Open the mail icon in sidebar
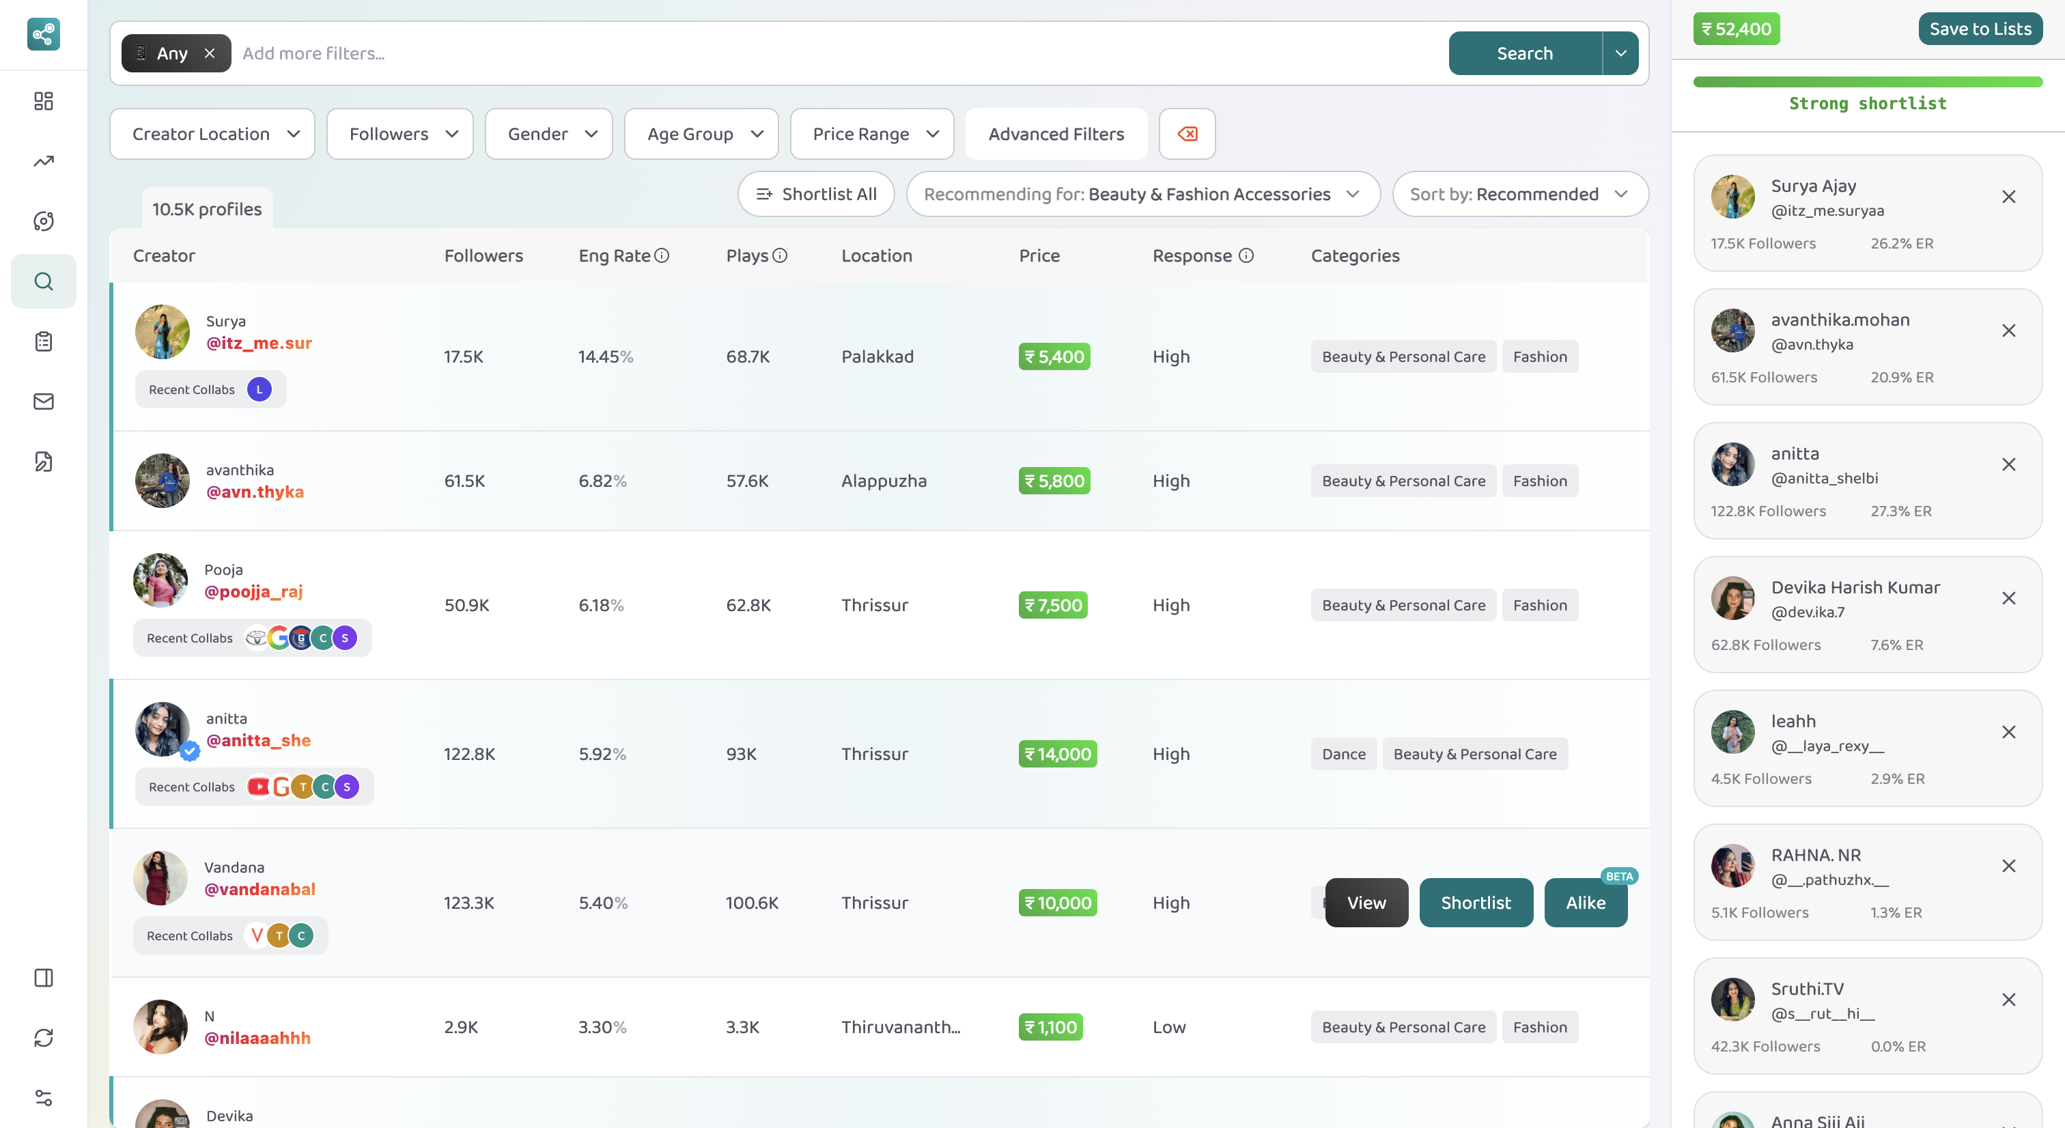Screen dimensions: 2065x1128 coord(43,401)
